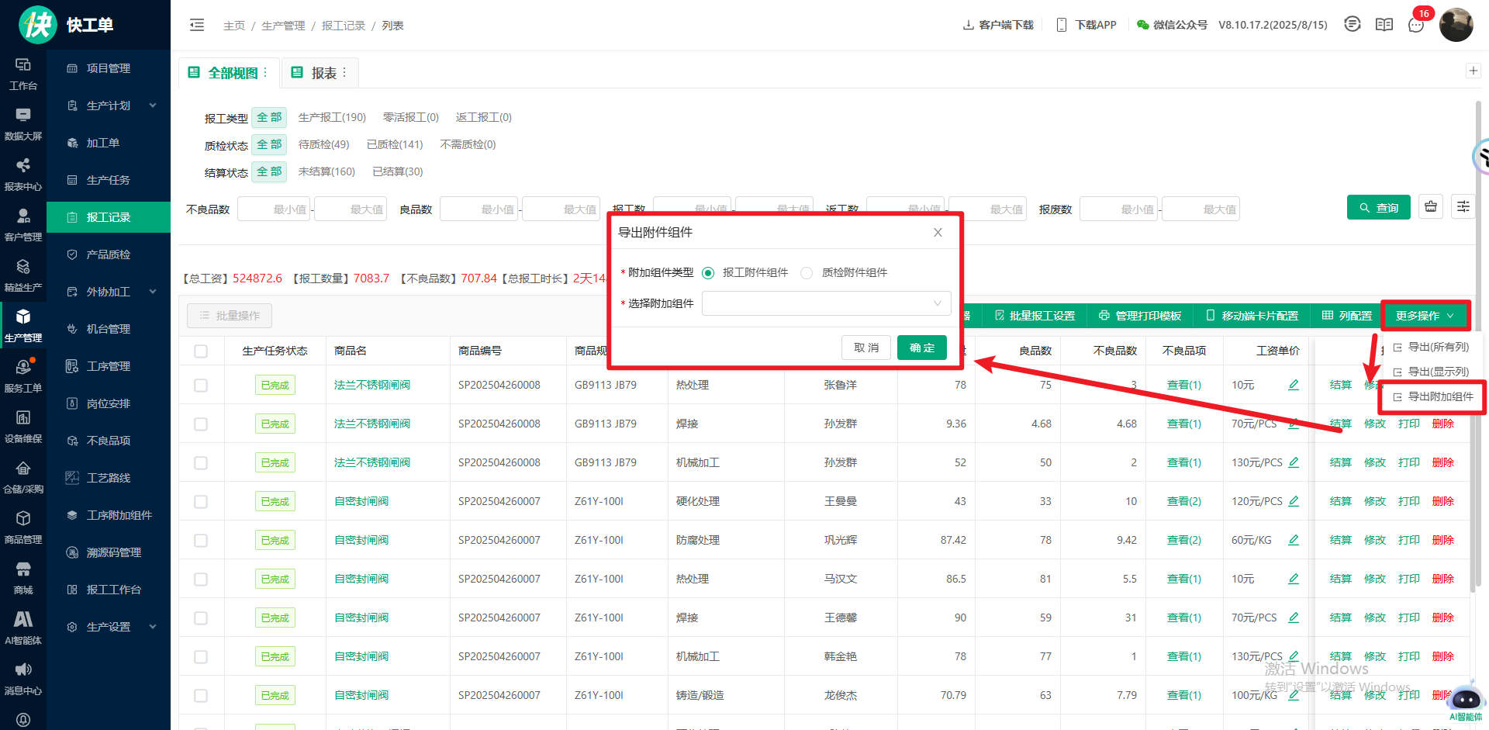Open the 选择附加组件 dropdown

pos(826,303)
